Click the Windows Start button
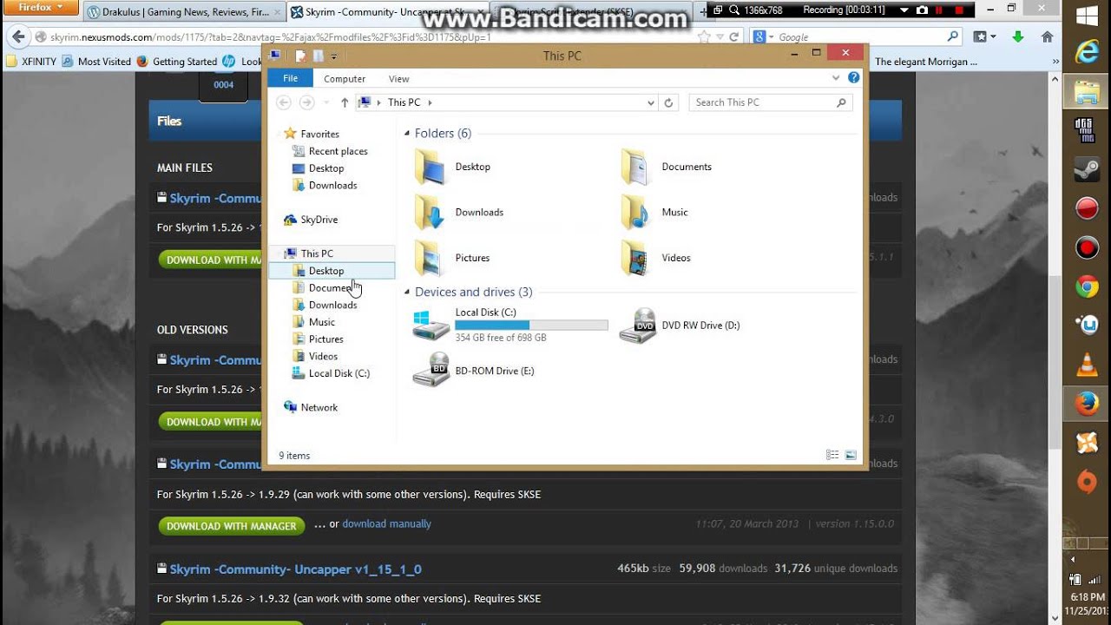 [x=1087, y=16]
